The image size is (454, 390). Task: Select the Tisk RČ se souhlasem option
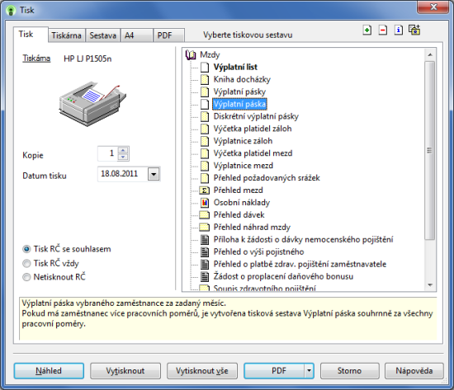coord(26,249)
